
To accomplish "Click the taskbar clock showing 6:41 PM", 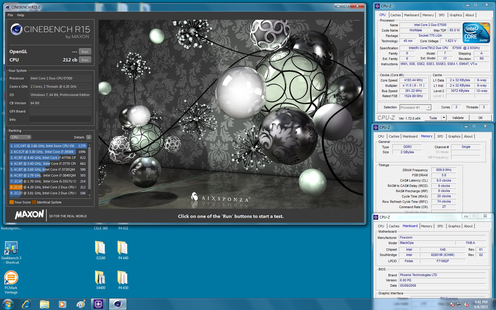I will click(481, 304).
